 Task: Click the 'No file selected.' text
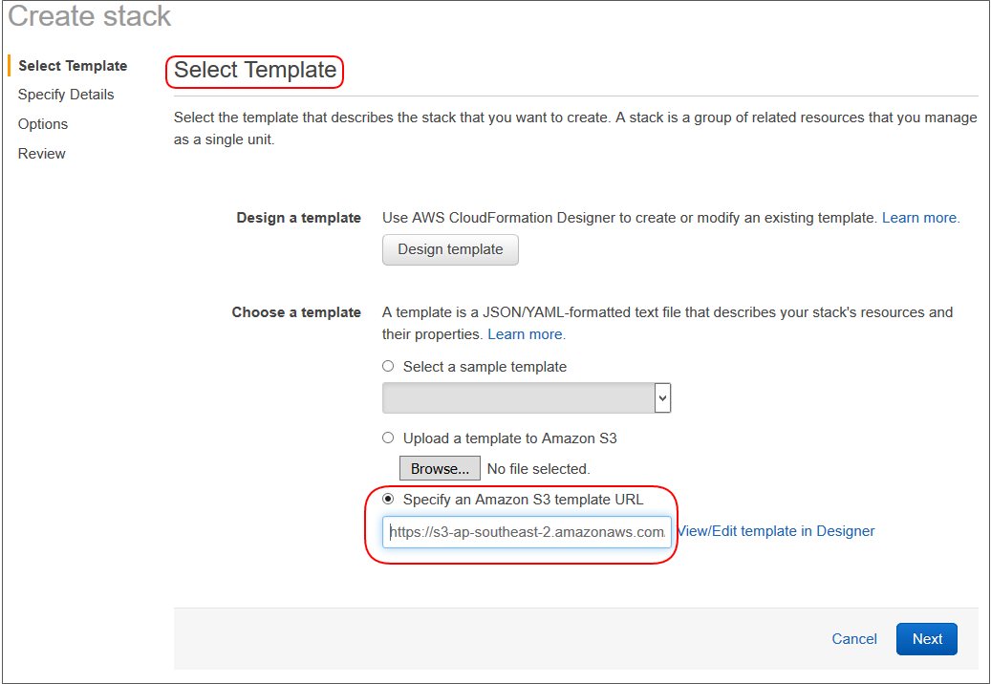pos(538,469)
